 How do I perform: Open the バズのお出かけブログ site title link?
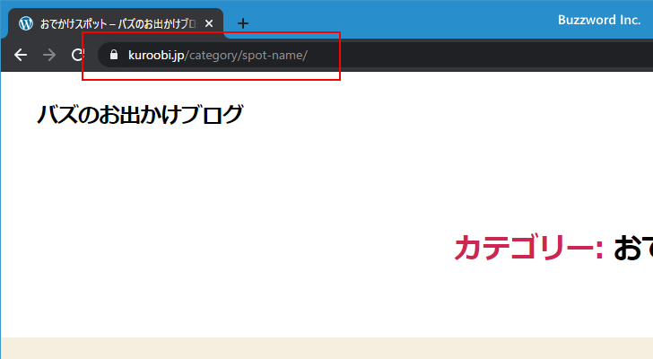pos(140,114)
